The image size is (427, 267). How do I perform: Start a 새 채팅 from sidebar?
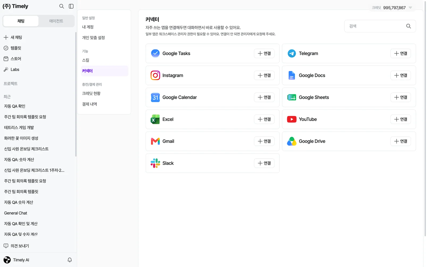point(37,37)
